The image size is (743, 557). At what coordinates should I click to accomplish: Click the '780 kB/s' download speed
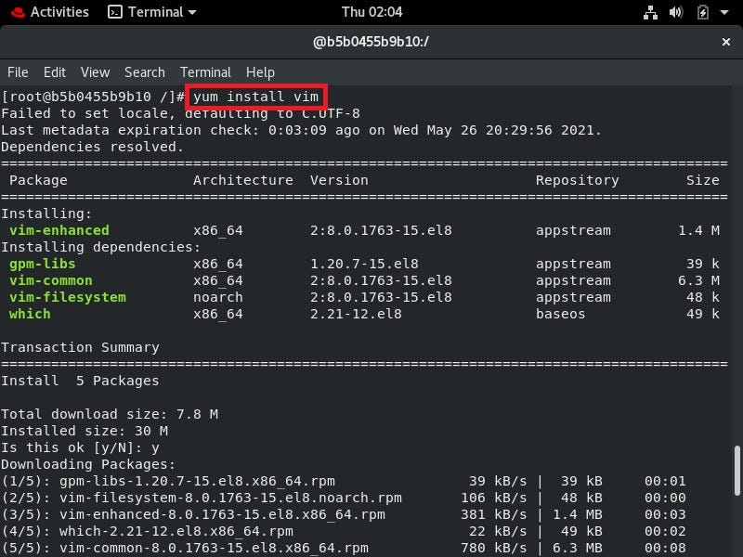494,548
